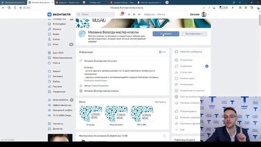261x147 pixels.
Task: Click Настроить in the Меню block
Action: click(160, 102)
